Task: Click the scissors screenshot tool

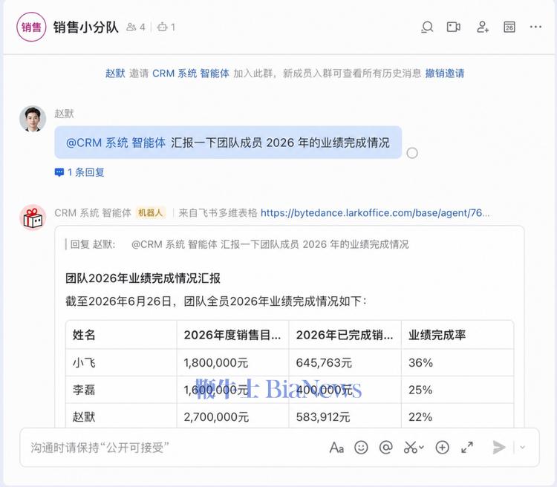Action: [410, 448]
